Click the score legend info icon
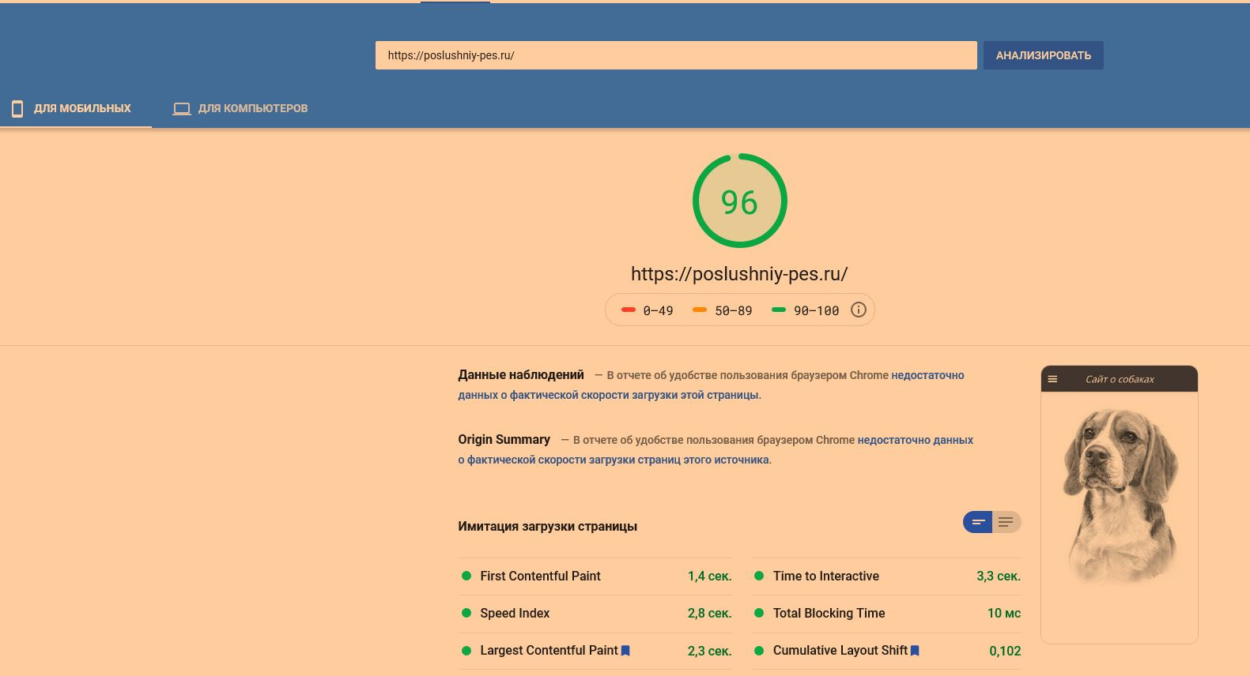This screenshot has height=676, width=1250. click(x=858, y=310)
